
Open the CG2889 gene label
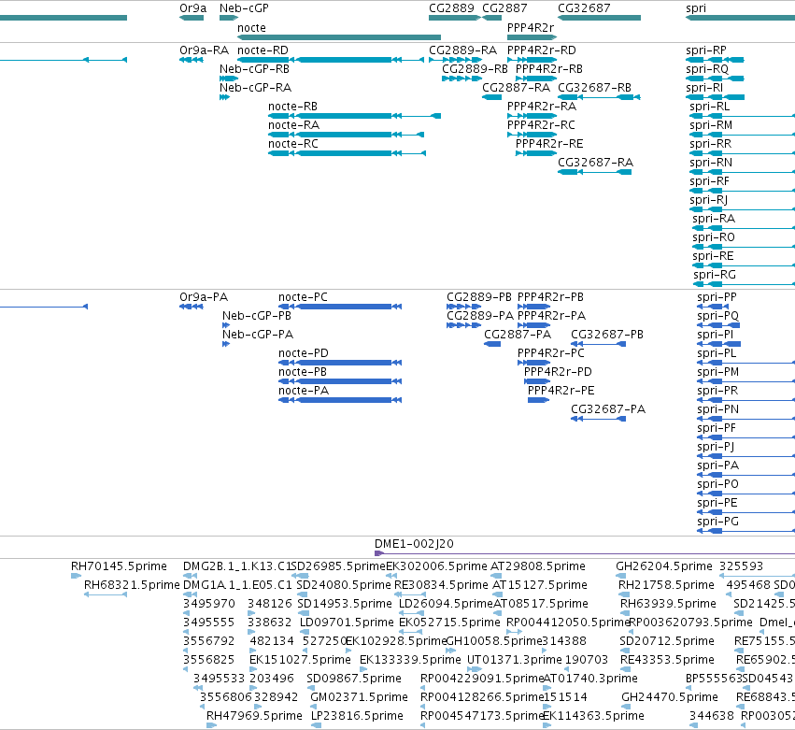(x=451, y=8)
